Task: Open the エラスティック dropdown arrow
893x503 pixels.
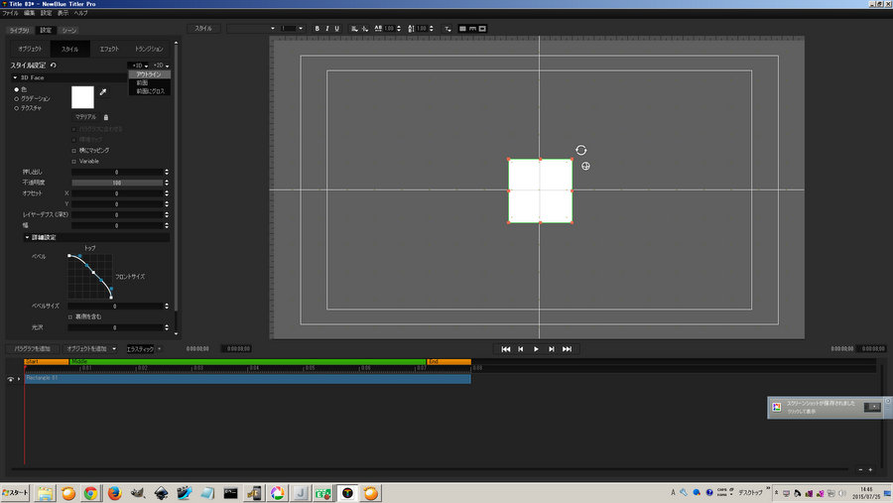Action: [x=159, y=348]
